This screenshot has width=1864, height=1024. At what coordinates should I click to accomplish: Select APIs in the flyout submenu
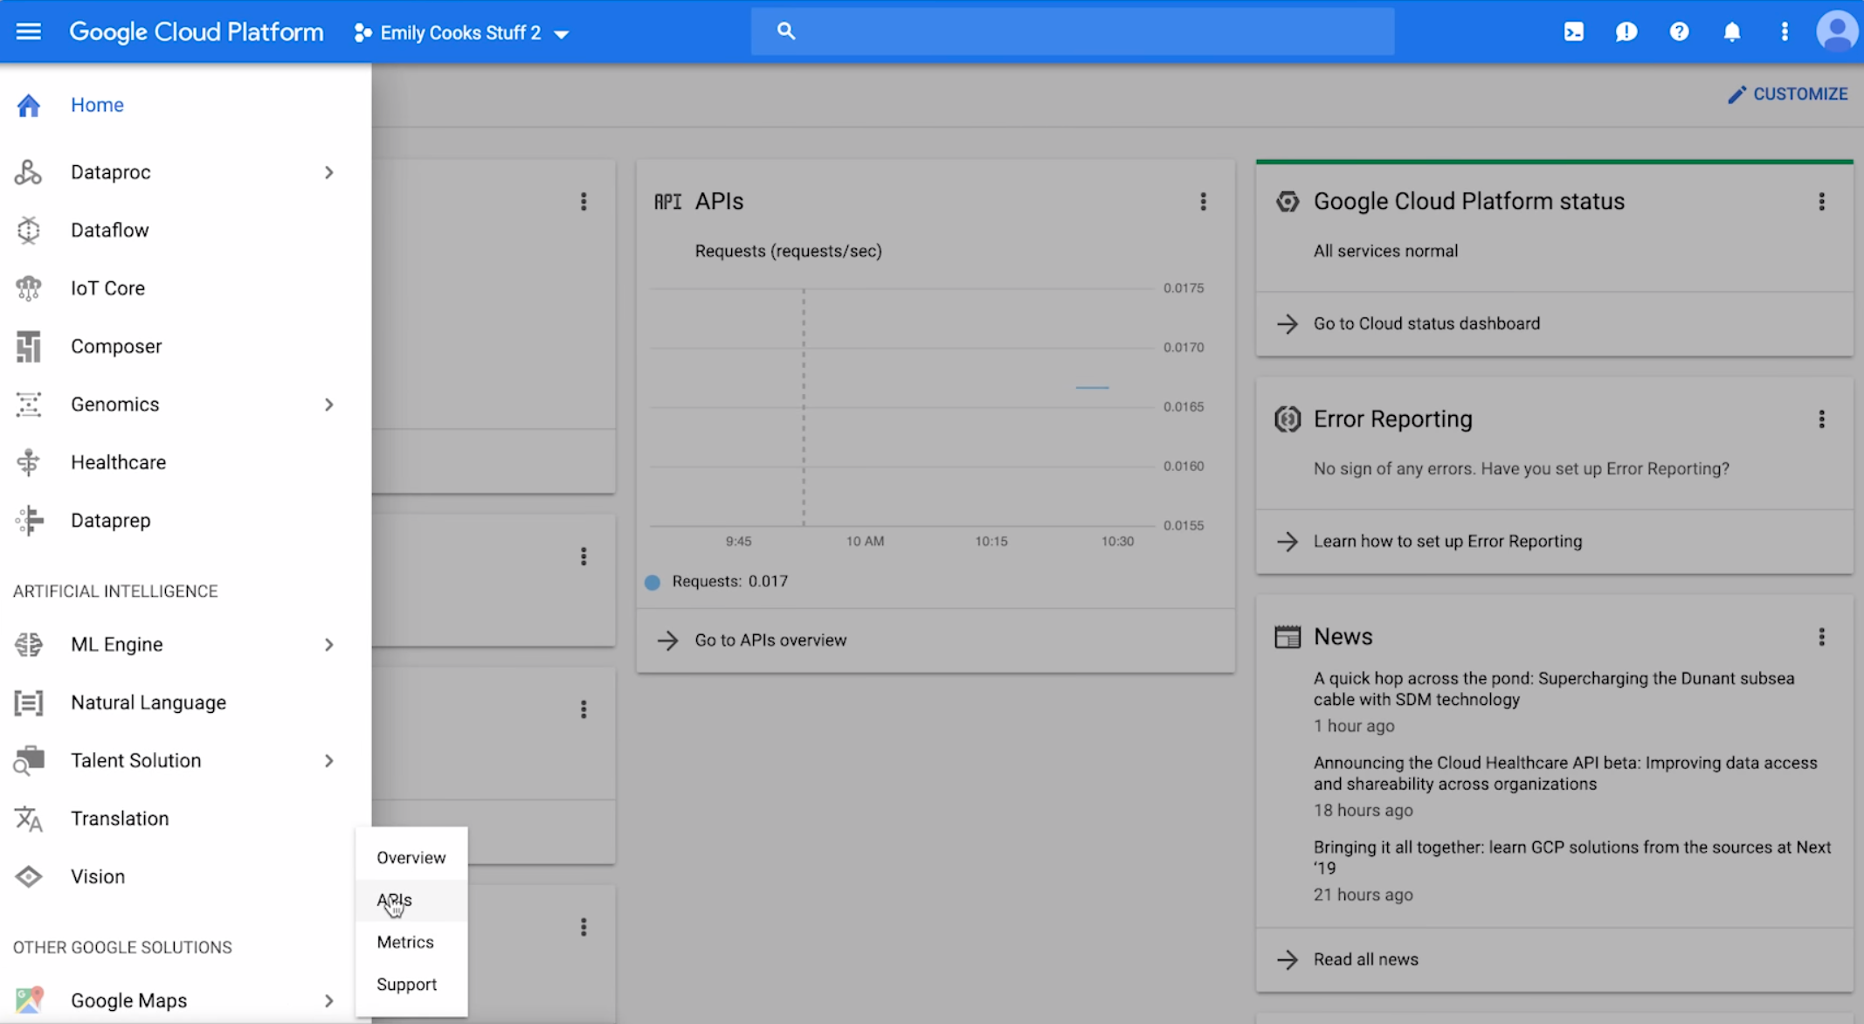point(411,900)
